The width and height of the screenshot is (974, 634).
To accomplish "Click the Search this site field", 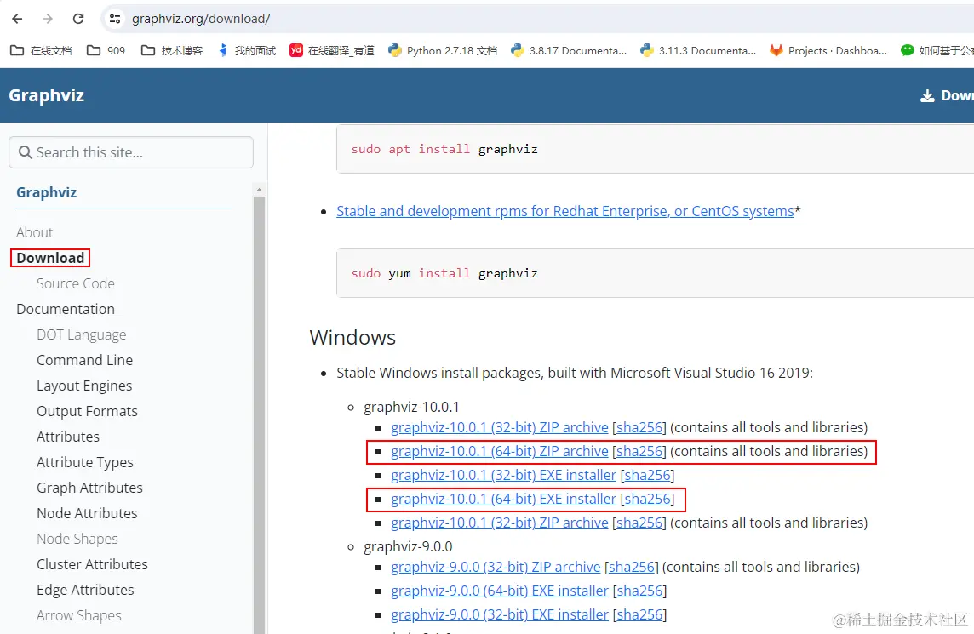I will (x=131, y=152).
